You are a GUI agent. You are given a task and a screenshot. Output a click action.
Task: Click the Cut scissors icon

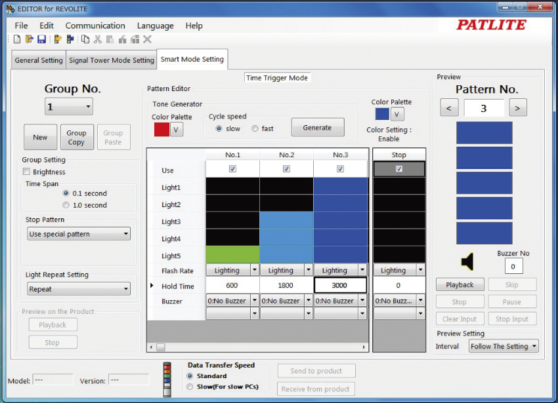pos(98,39)
